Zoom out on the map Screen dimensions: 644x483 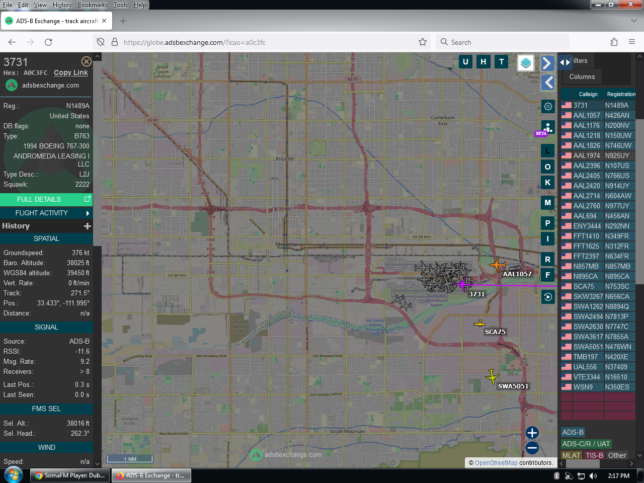point(532,448)
